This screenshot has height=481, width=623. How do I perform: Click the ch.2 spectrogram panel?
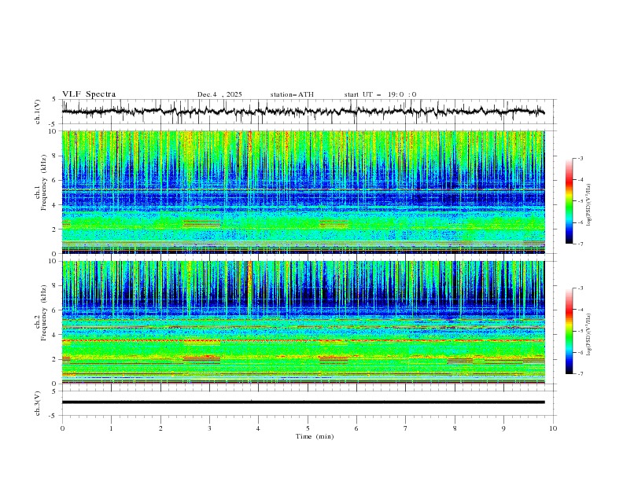point(303,322)
